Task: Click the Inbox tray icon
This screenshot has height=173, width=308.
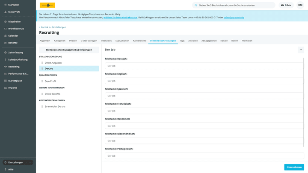Action: point(282,5)
